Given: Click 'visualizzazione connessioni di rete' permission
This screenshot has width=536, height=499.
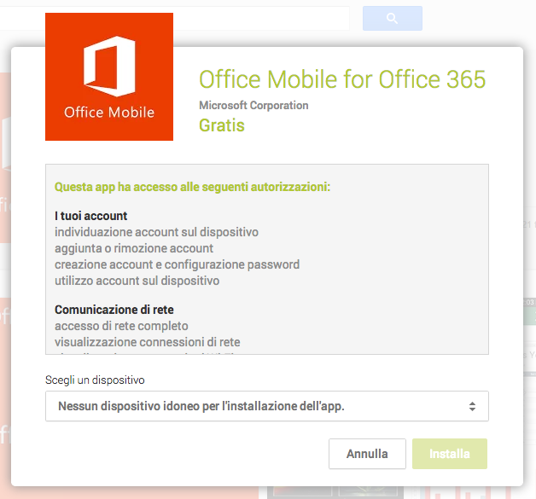Looking at the screenshot, I should tap(148, 342).
